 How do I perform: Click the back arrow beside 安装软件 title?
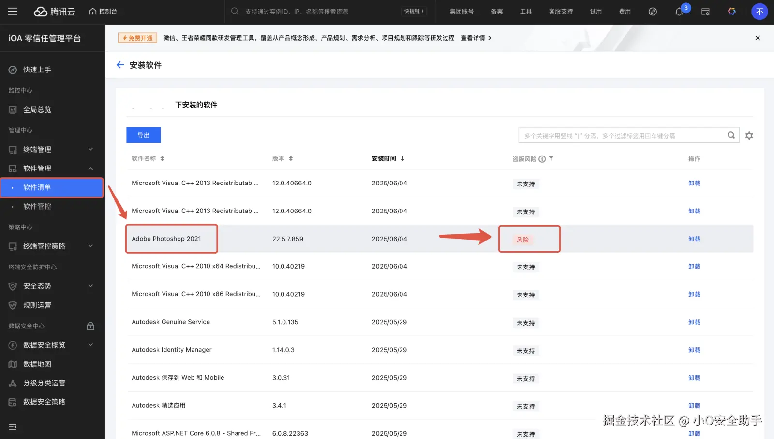point(120,64)
